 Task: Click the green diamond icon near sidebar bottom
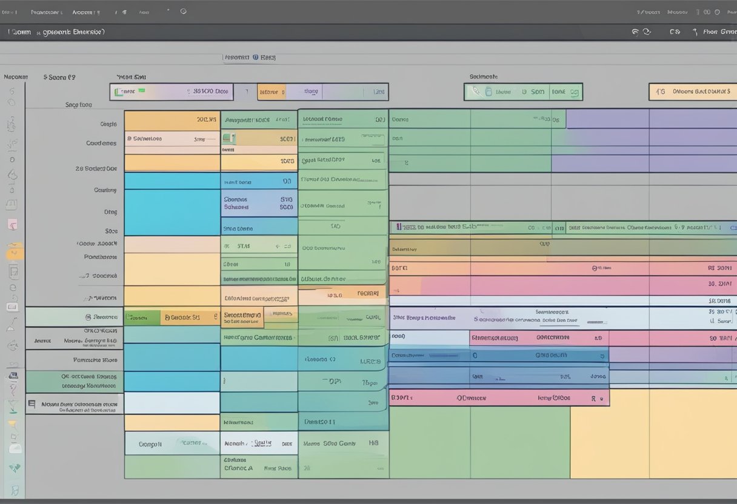click(x=15, y=468)
